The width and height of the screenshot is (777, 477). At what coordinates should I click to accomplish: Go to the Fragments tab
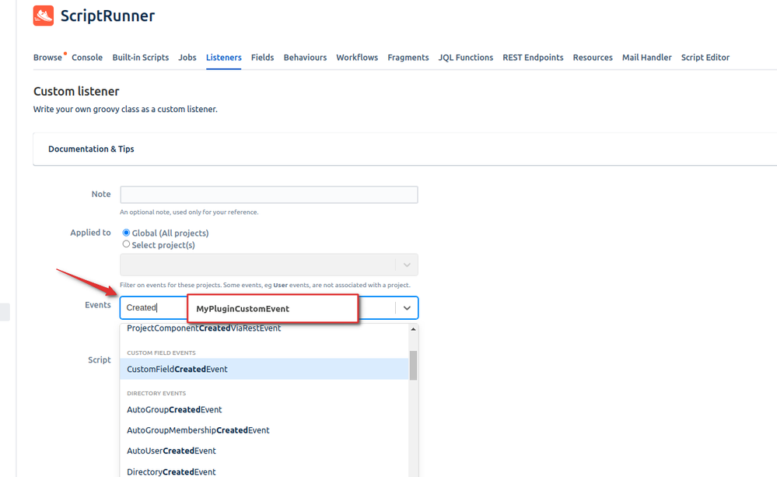coord(408,58)
